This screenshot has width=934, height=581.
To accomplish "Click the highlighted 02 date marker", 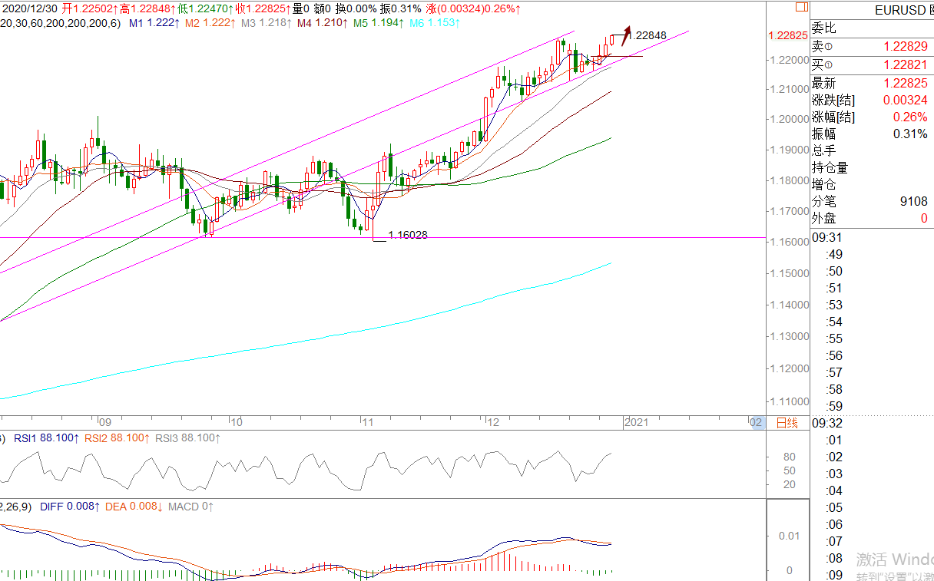I will pyautogui.click(x=756, y=422).
